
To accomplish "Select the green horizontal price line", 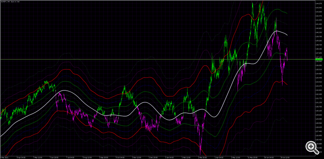I will tap(157, 60).
